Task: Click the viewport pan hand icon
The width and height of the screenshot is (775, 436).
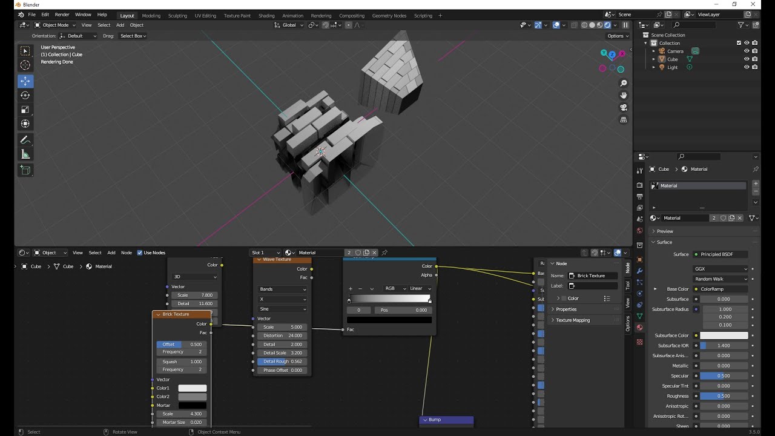Action: [624, 95]
